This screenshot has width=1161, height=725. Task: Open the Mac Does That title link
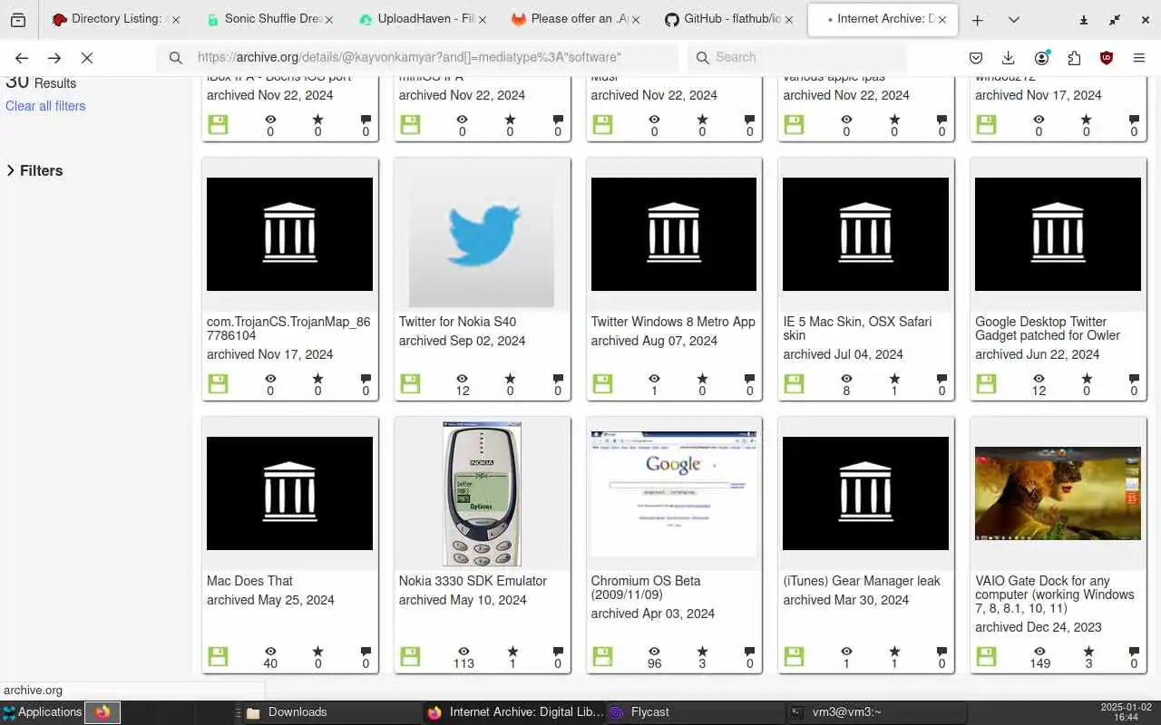(x=249, y=581)
